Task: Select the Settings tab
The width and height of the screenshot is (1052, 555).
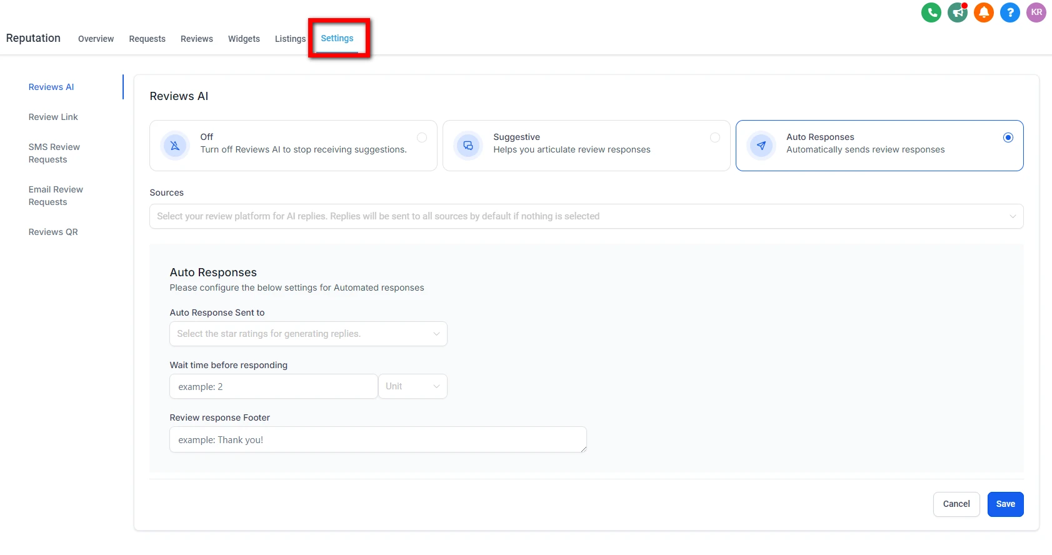Action: [337, 38]
